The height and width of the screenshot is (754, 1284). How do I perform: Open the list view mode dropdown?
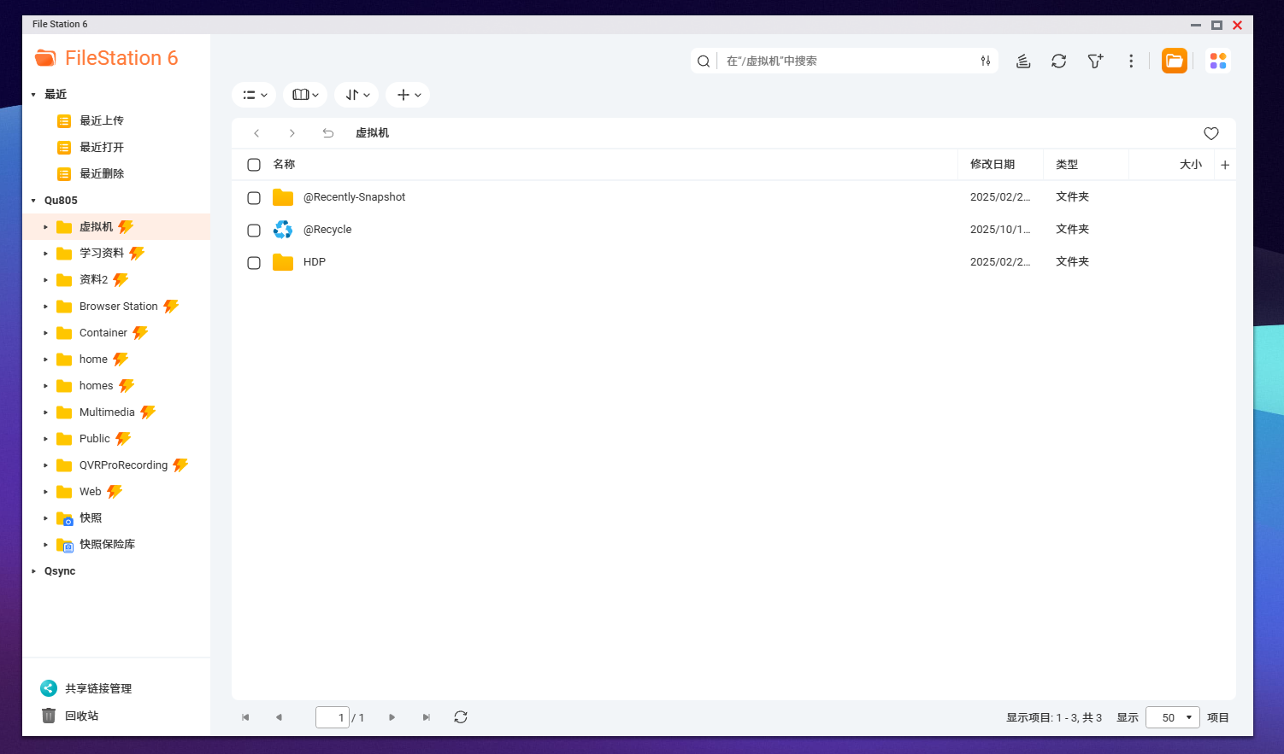[254, 95]
